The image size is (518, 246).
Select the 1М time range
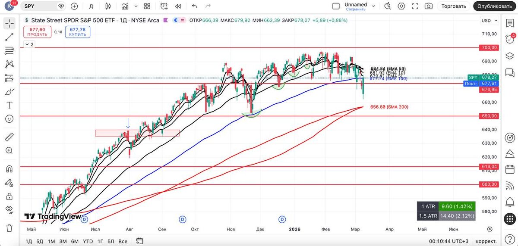point(51,241)
